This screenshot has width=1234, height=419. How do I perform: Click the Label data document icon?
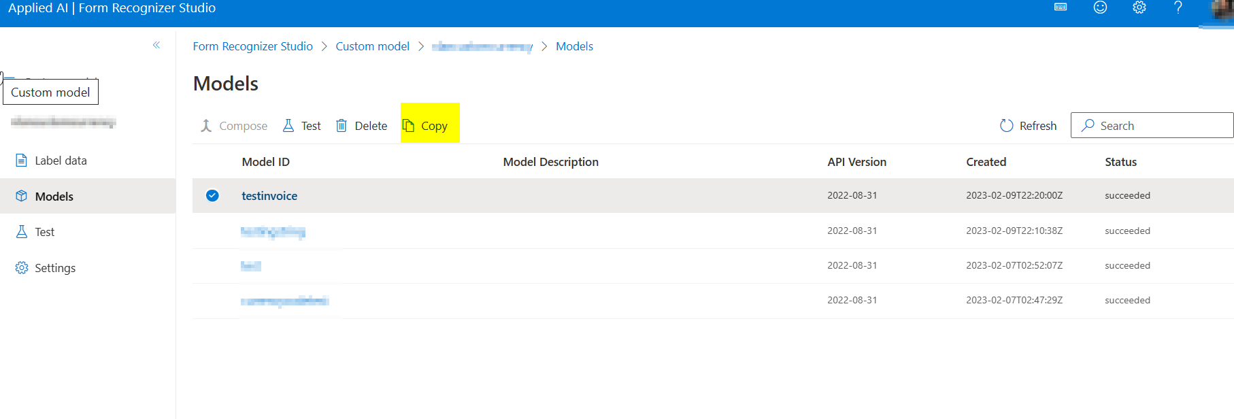point(22,161)
